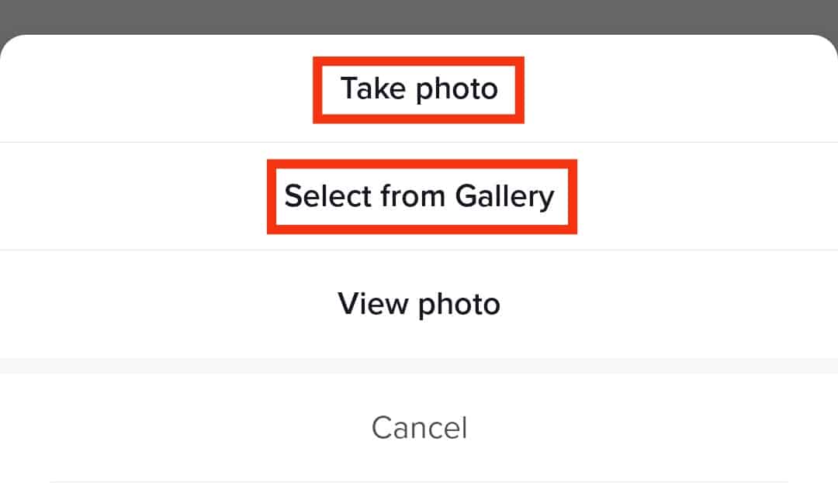Start taking a new photo
Viewport: 838px width, 483px height.
pos(419,89)
